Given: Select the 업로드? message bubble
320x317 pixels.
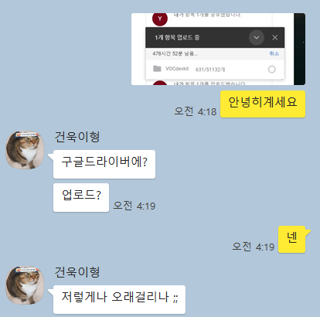Looking at the screenshot, I should pyautogui.click(x=81, y=197).
